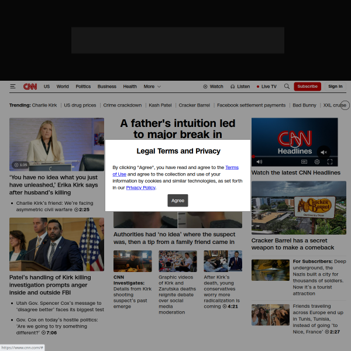351x351 pixels.
Task: Open CNN Investigates Kirk suspect story
Action: point(133,292)
